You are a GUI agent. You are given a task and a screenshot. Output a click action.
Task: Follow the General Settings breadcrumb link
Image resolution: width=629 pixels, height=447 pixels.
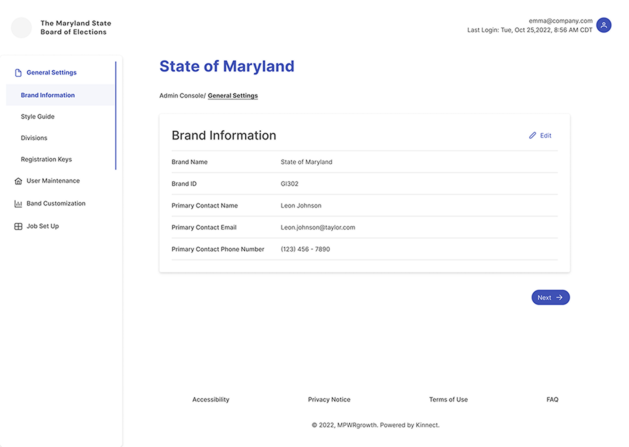click(233, 95)
